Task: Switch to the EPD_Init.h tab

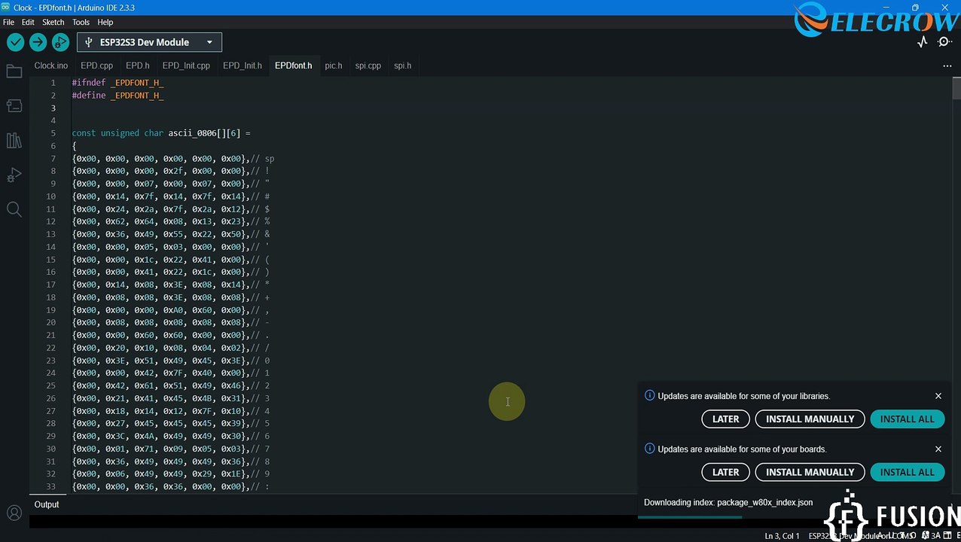Action: pyautogui.click(x=243, y=65)
